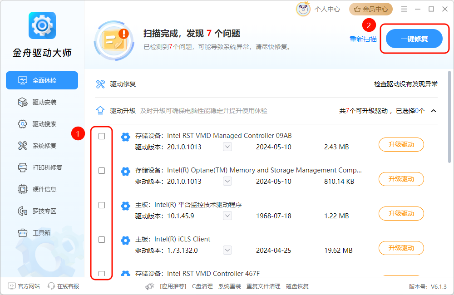The image size is (454, 295).
Task: Click the 系统修复 wrench icon
Action: click(23, 146)
